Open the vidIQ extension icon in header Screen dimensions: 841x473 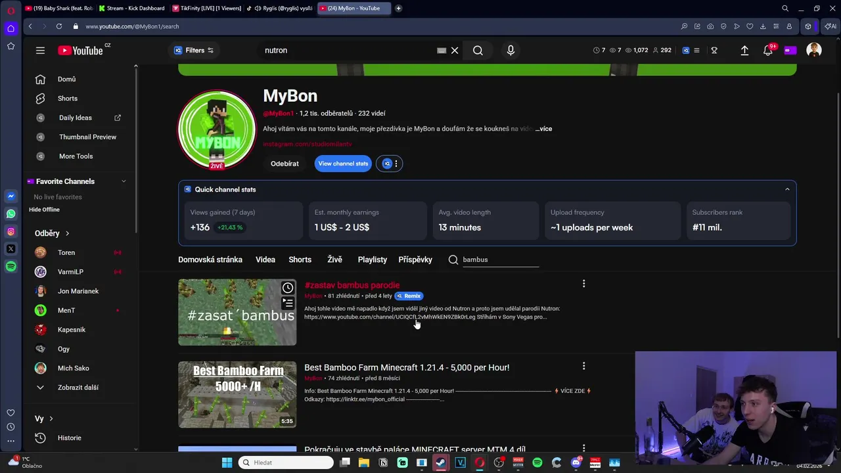685,51
